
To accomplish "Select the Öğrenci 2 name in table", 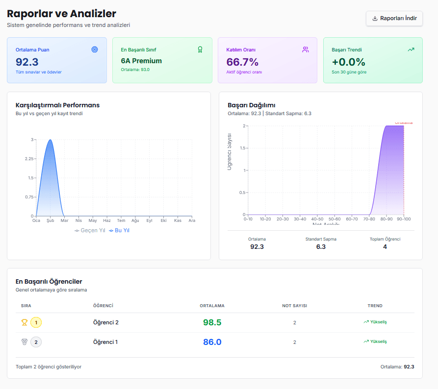I will pyautogui.click(x=106, y=322).
